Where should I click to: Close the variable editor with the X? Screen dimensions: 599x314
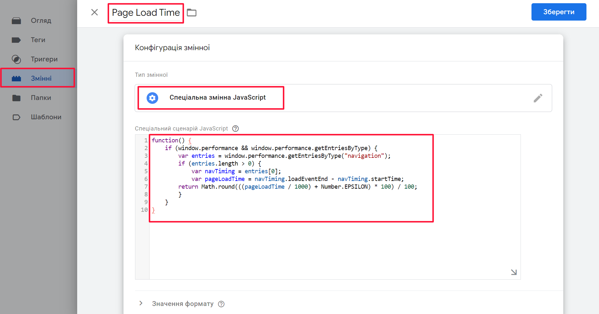(x=95, y=12)
